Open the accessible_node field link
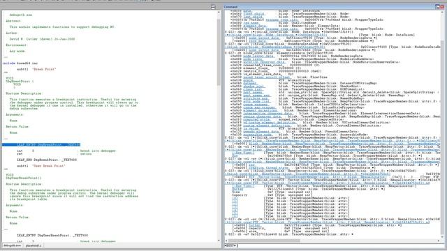 257,135
